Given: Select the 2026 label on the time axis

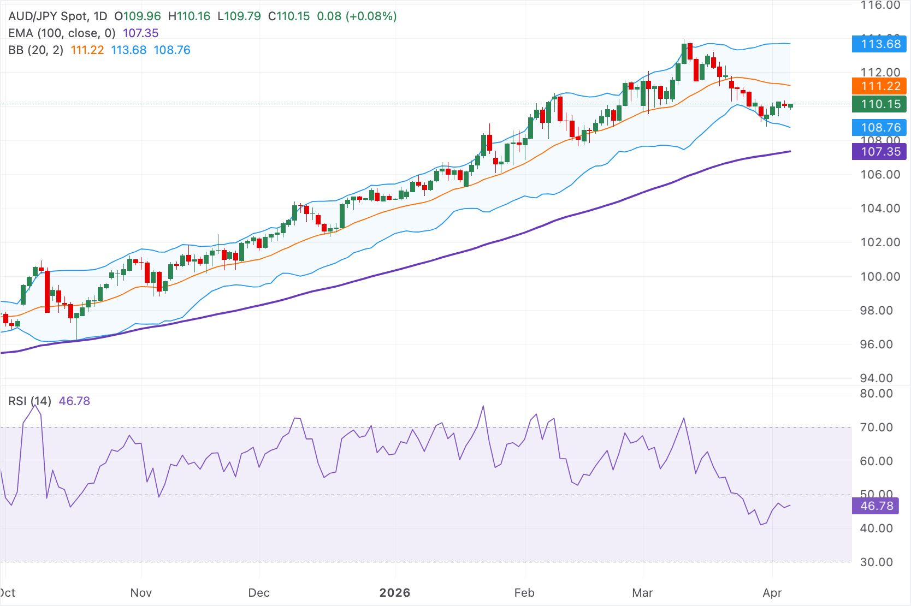Looking at the screenshot, I should 396,593.
